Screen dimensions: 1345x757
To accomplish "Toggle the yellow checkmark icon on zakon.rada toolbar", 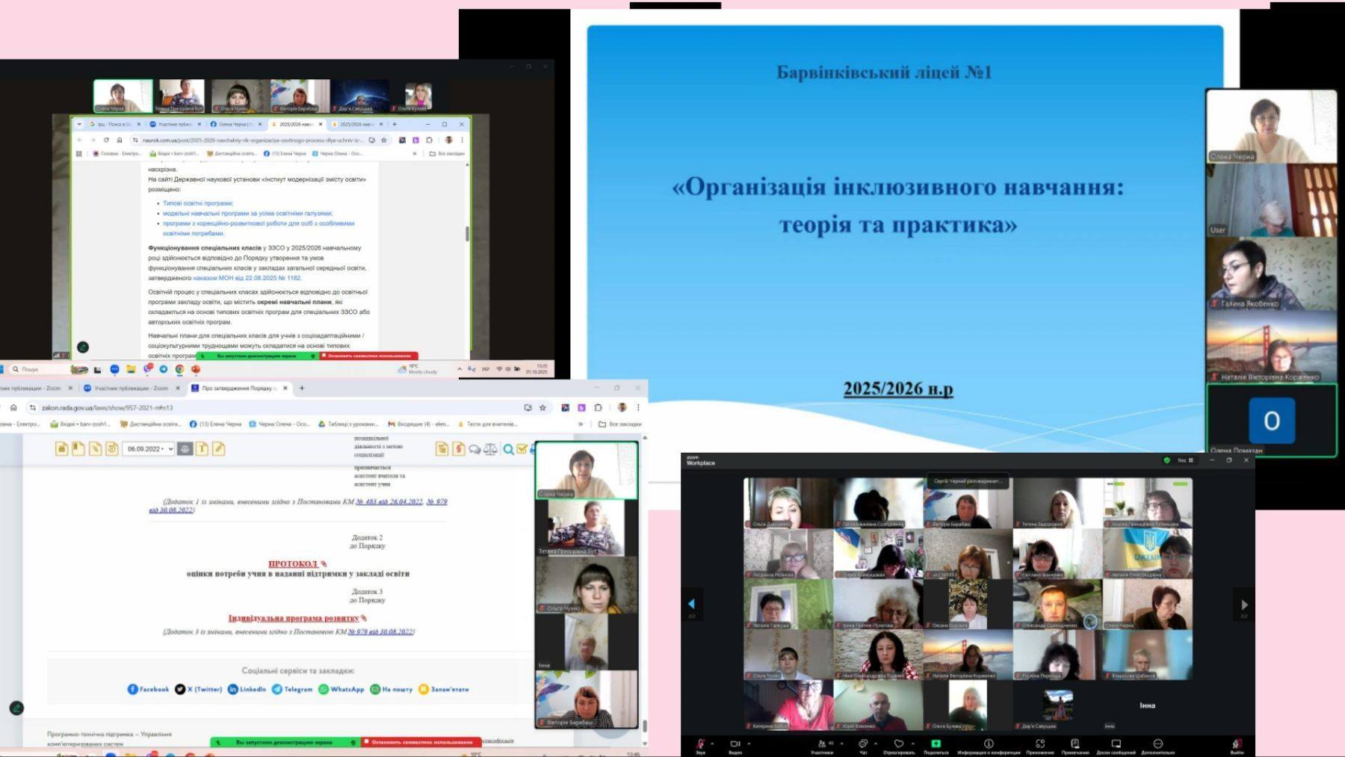I will (x=522, y=449).
